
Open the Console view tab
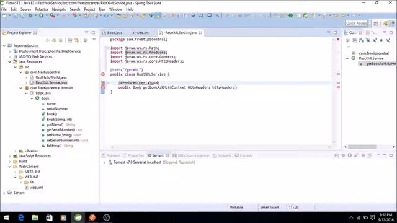[244, 155]
